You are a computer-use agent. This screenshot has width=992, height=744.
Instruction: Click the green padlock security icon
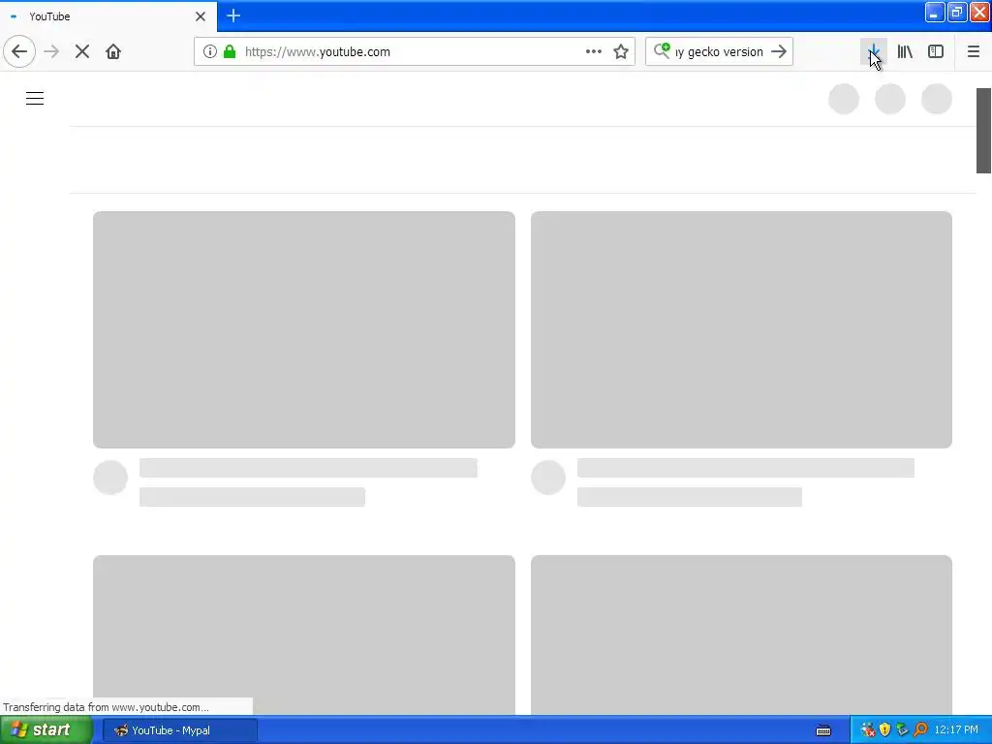tap(230, 52)
